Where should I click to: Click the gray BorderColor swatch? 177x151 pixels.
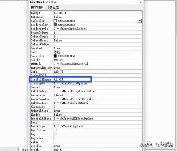pyautogui.click(x=55, y=25)
